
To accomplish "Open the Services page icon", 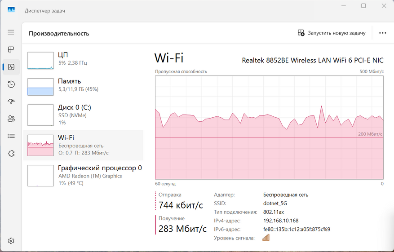I will (11, 153).
